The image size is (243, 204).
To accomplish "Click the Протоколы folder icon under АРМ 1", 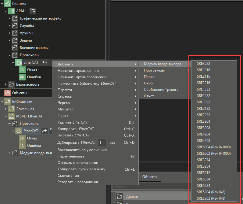I will tap(15, 55).
